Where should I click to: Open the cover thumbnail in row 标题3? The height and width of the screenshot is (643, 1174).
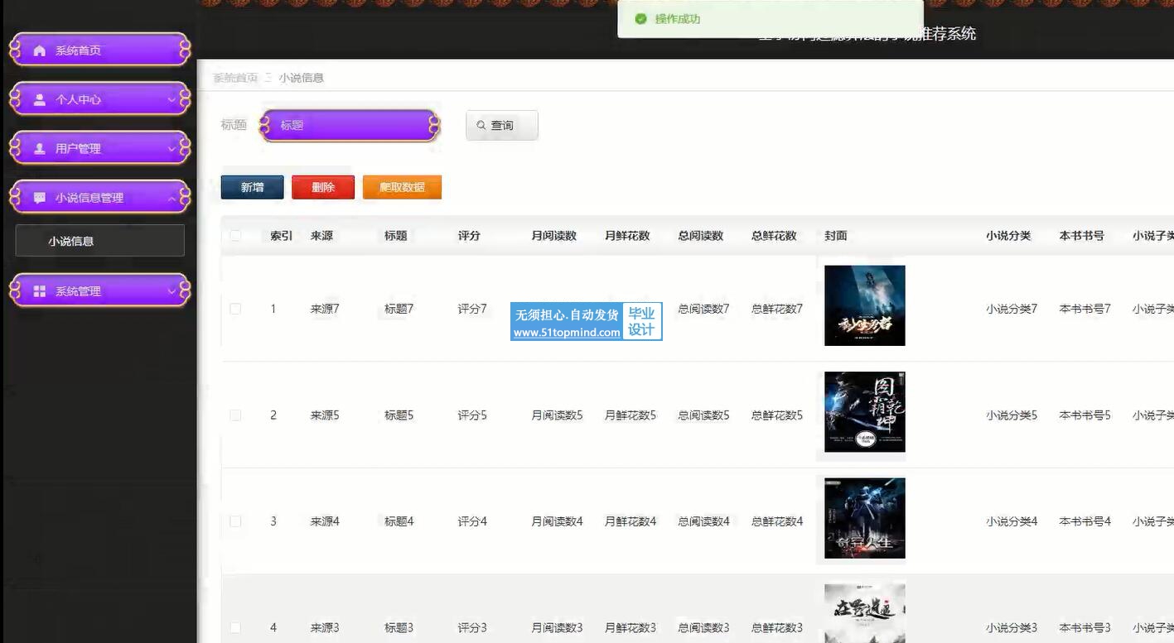(865, 613)
